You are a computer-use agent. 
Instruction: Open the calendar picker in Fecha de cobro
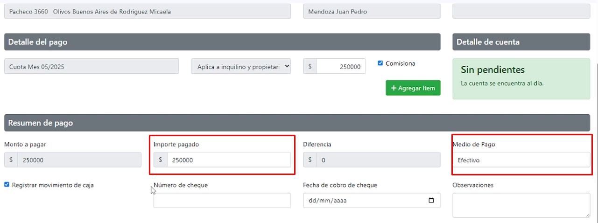[x=431, y=201]
